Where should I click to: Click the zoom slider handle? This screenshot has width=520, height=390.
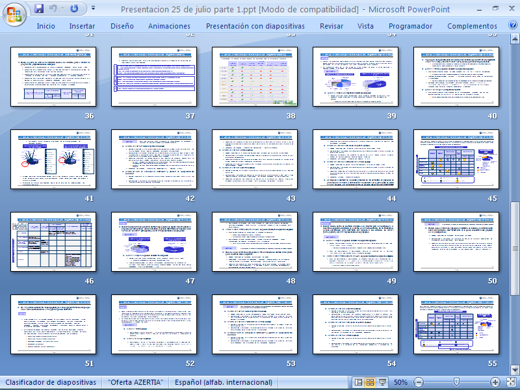tap(456, 382)
